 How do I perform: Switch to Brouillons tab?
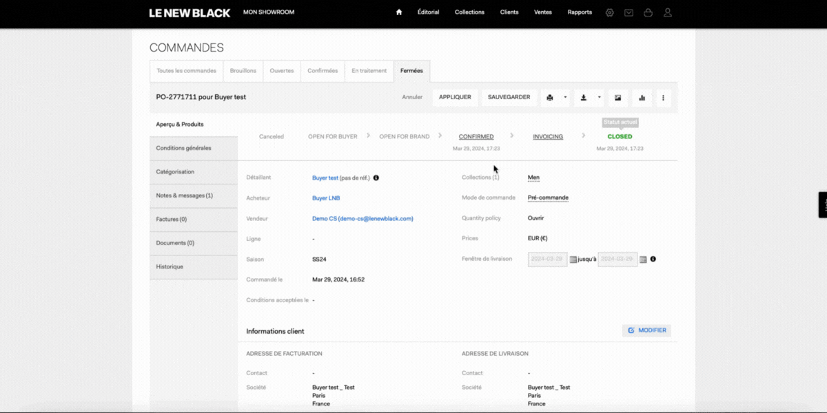click(x=243, y=71)
